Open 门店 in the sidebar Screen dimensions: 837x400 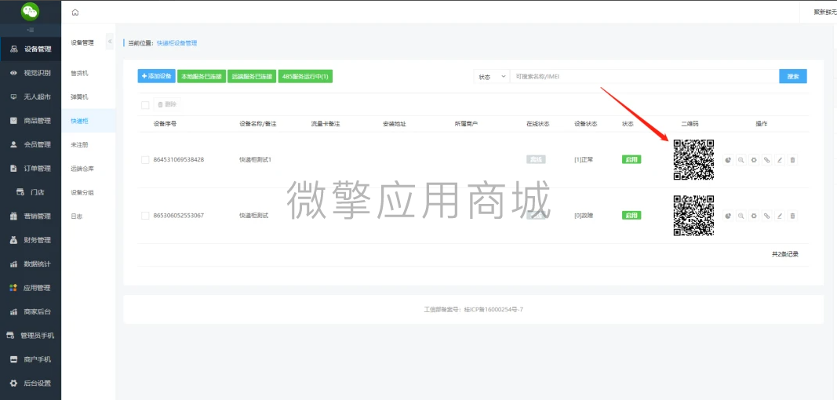pos(31,192)
